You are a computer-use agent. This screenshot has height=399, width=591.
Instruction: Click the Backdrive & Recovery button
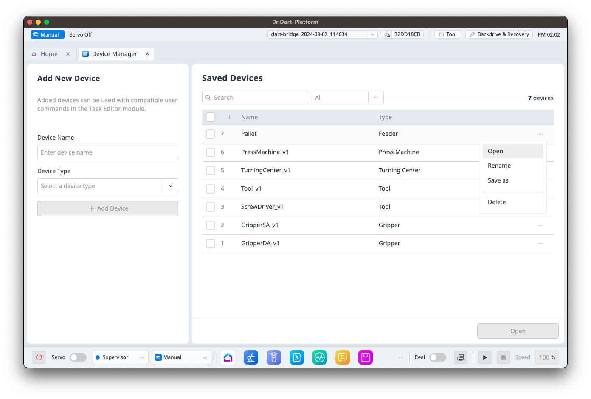tap(499, 34)
